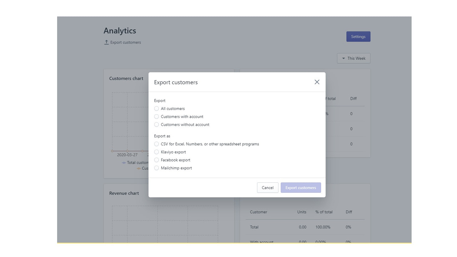Choose Facebook export
457x257 pixels.
(x=156, y=160)
